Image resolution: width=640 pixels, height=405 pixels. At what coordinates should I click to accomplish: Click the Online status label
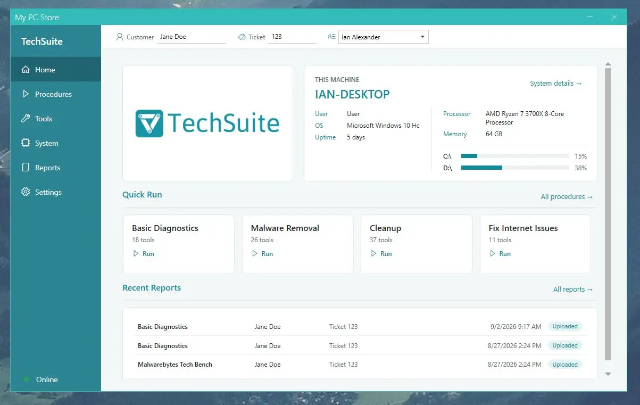tap(47, 379)
